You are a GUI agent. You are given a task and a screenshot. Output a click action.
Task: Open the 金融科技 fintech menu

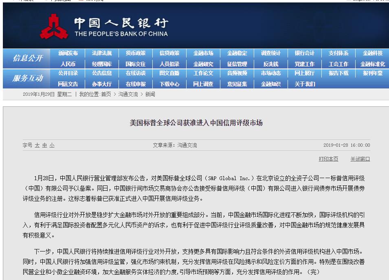tap(372, 53)
